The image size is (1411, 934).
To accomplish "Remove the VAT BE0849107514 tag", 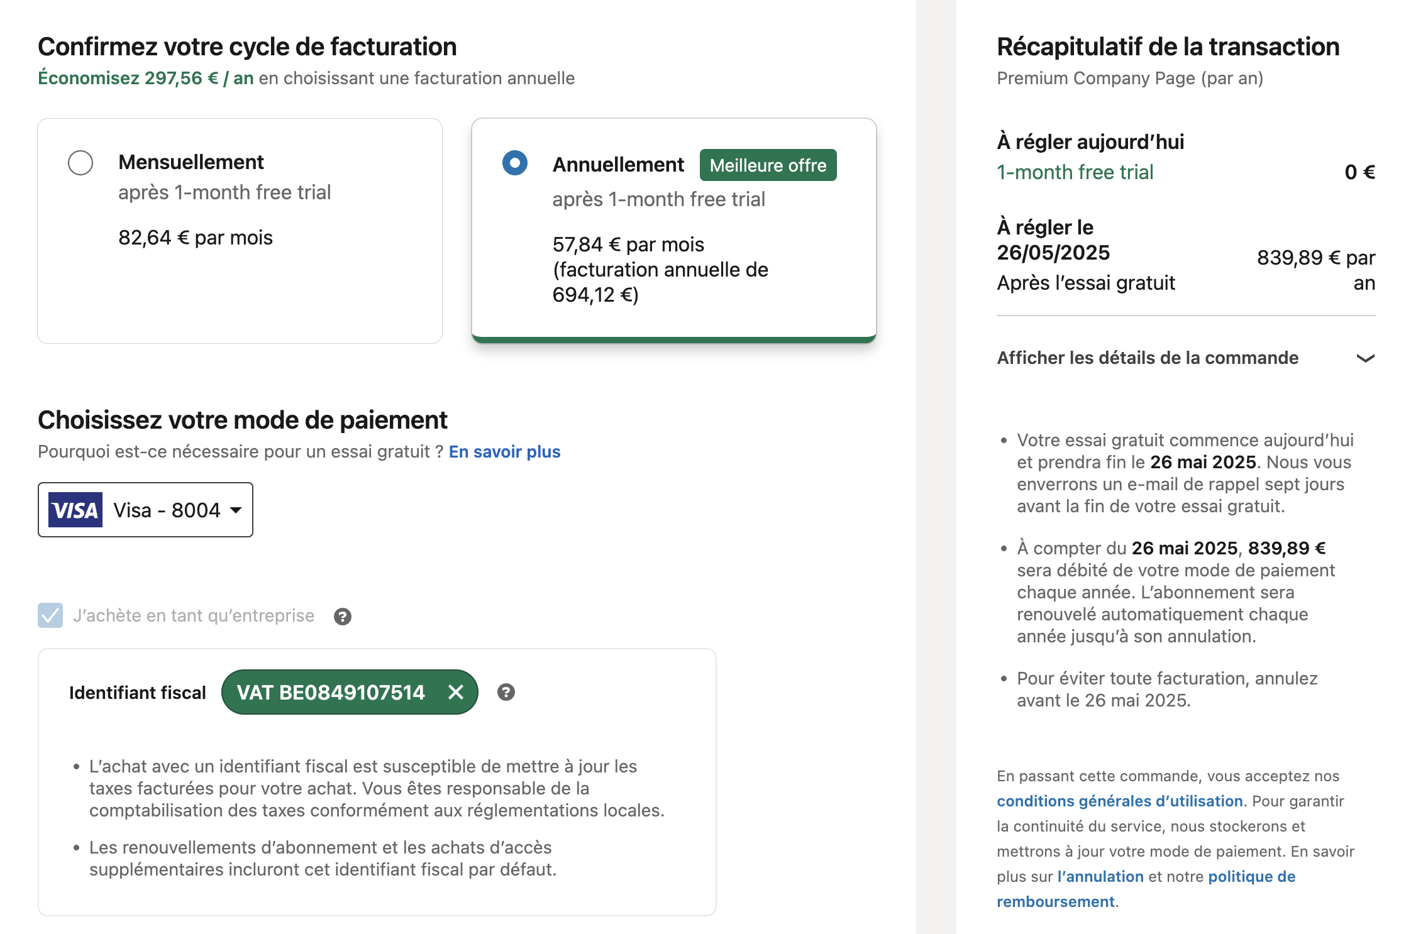I will [x=456, y=692].
